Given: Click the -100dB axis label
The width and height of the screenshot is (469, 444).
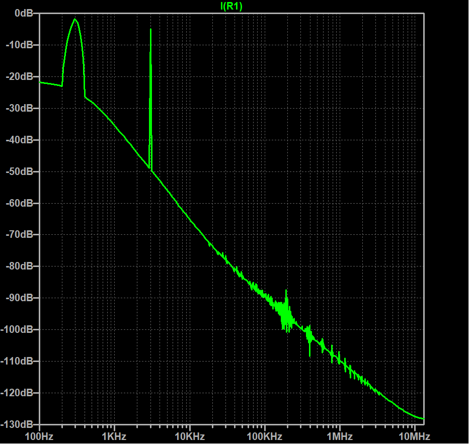Looking at the screenshot, I should tap(17, 329).
